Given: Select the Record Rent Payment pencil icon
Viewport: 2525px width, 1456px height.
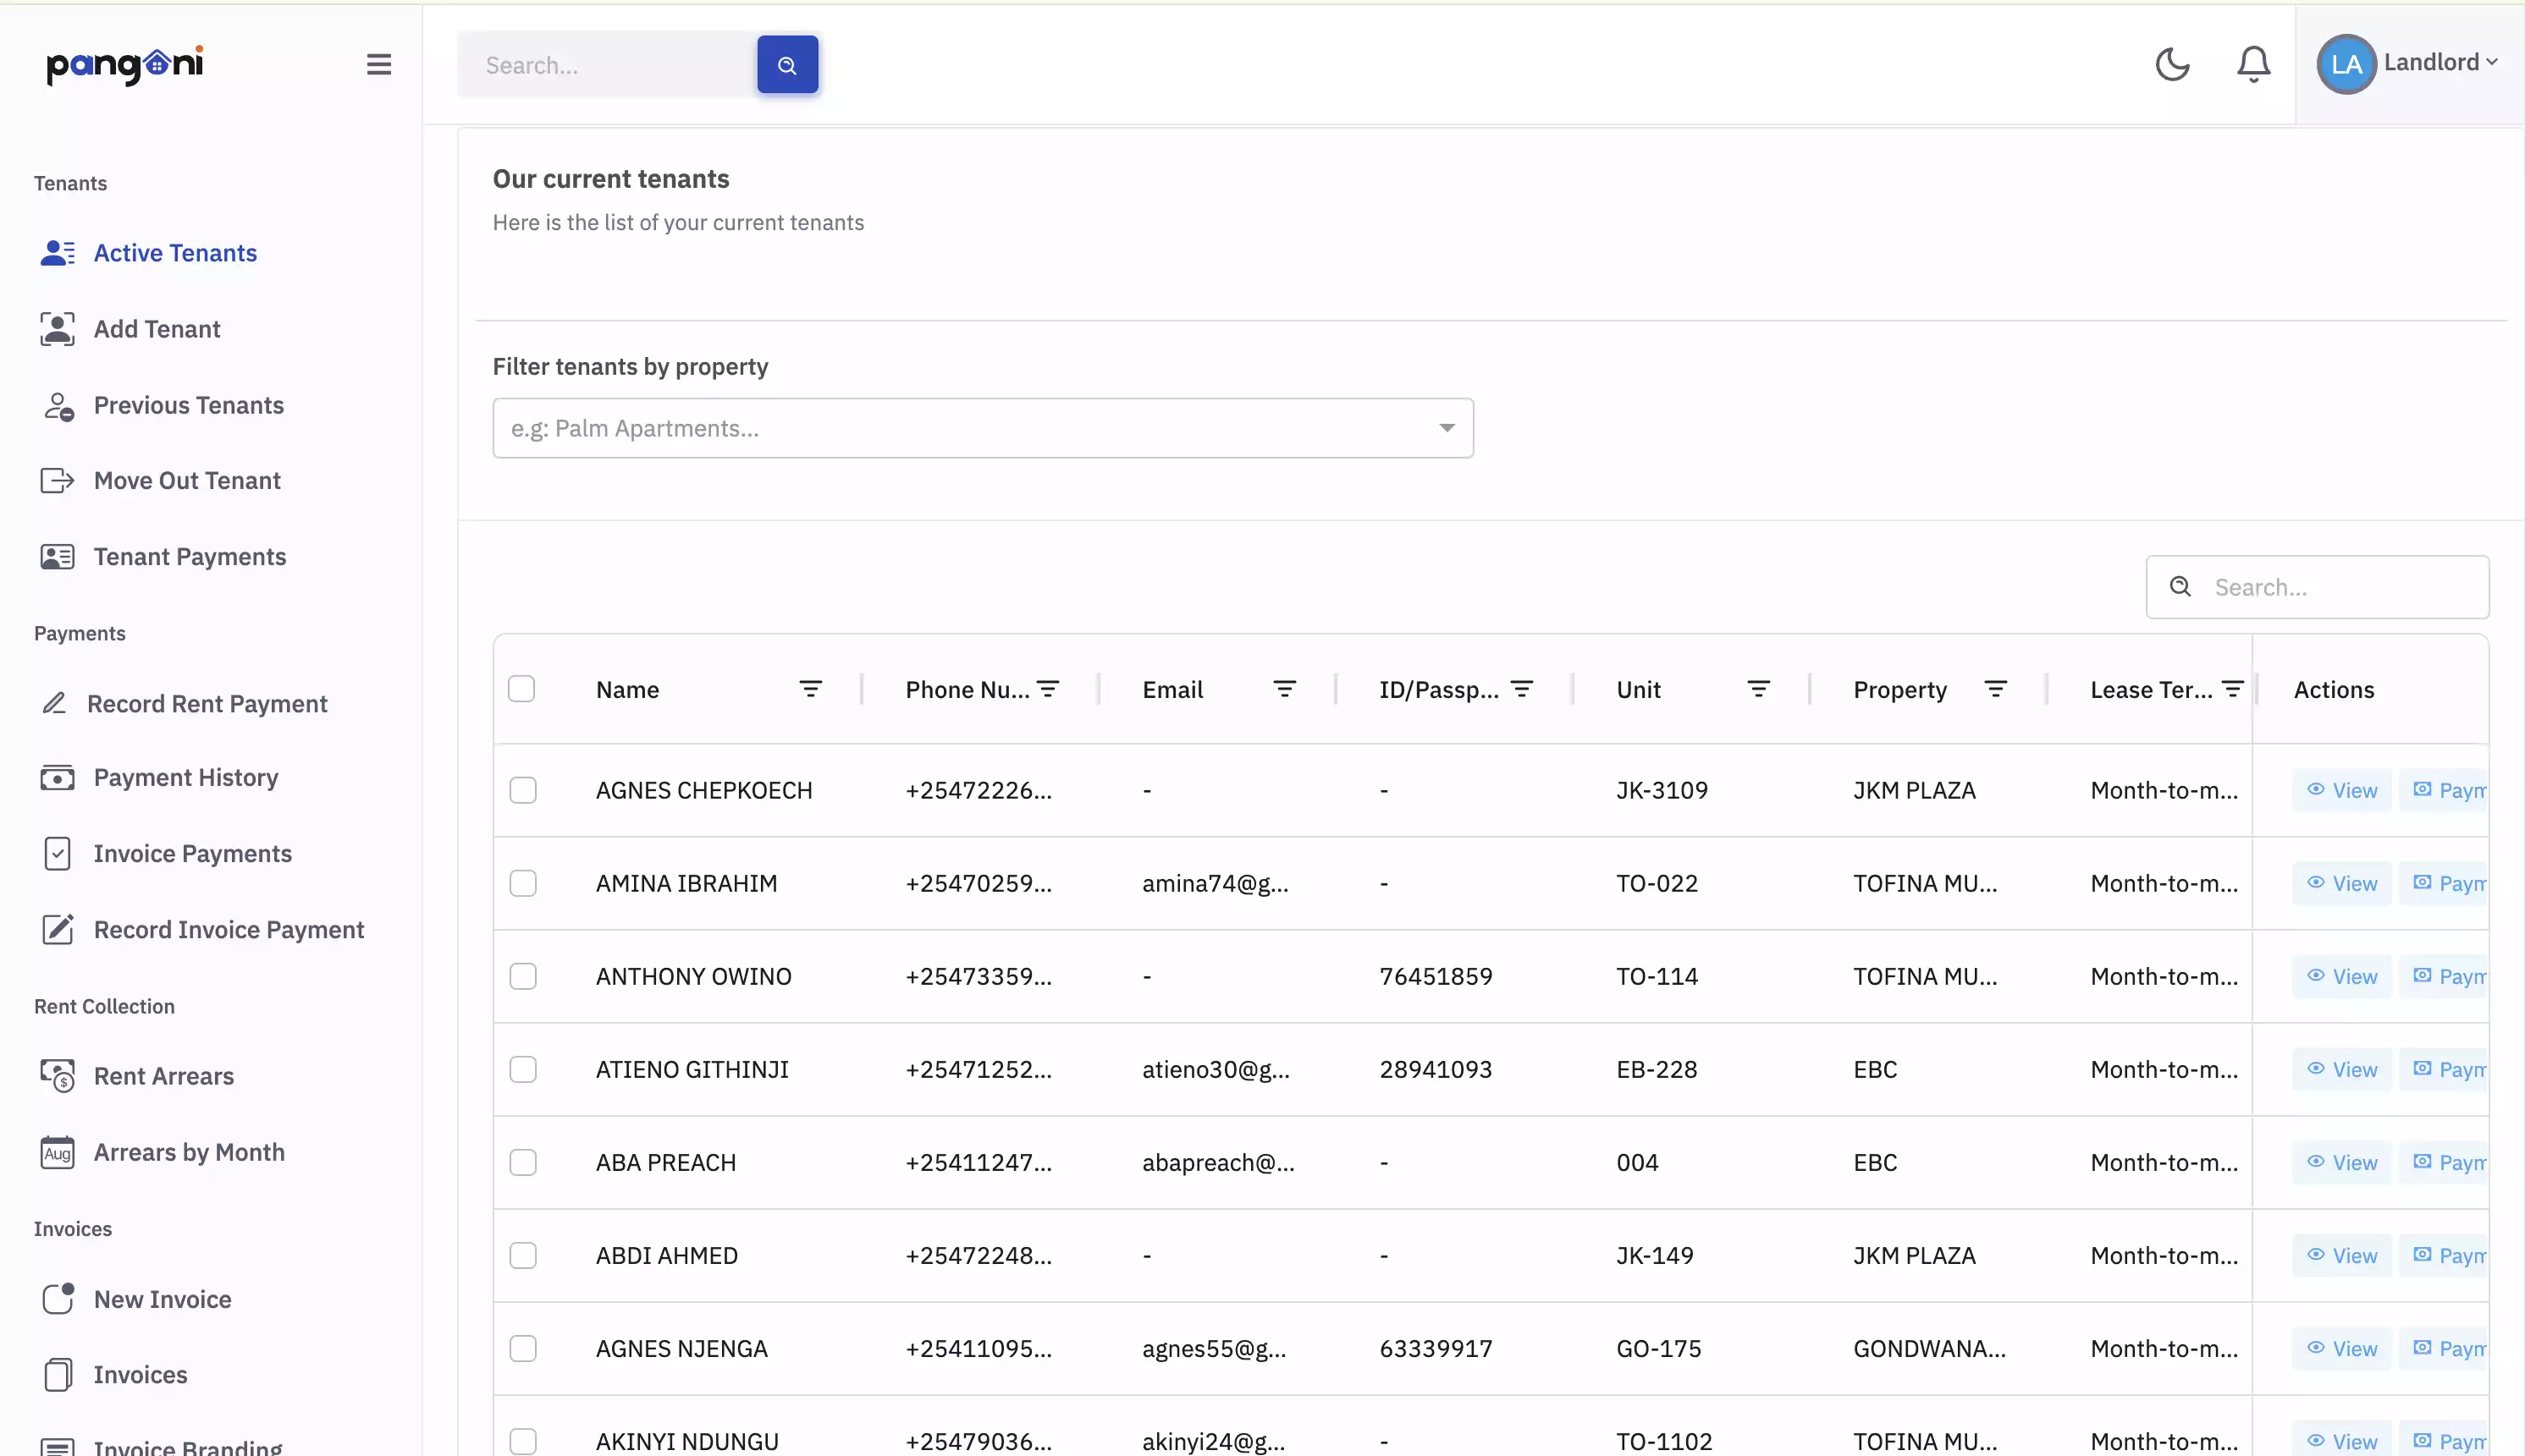Looking at the screenshot, I should pyautogui.click(x=57, y=703).
